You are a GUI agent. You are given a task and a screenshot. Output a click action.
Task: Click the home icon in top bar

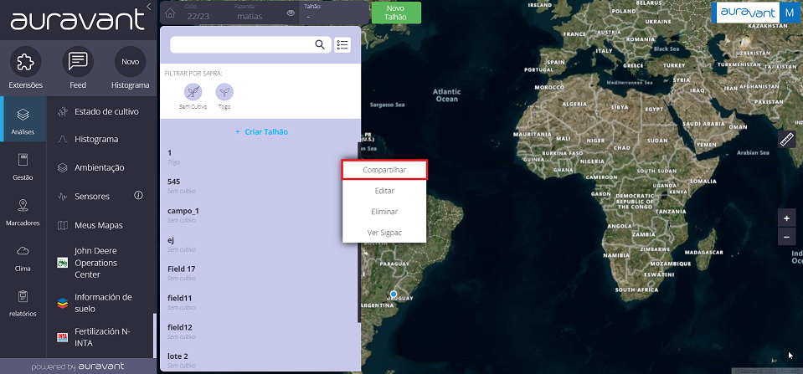(171, 13)
